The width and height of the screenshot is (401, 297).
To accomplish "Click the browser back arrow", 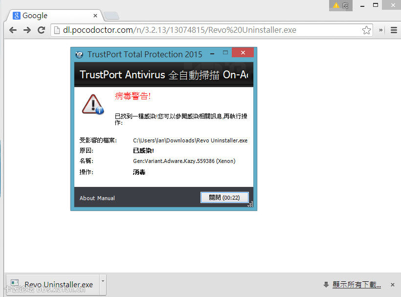I will (x=13, y=30).
